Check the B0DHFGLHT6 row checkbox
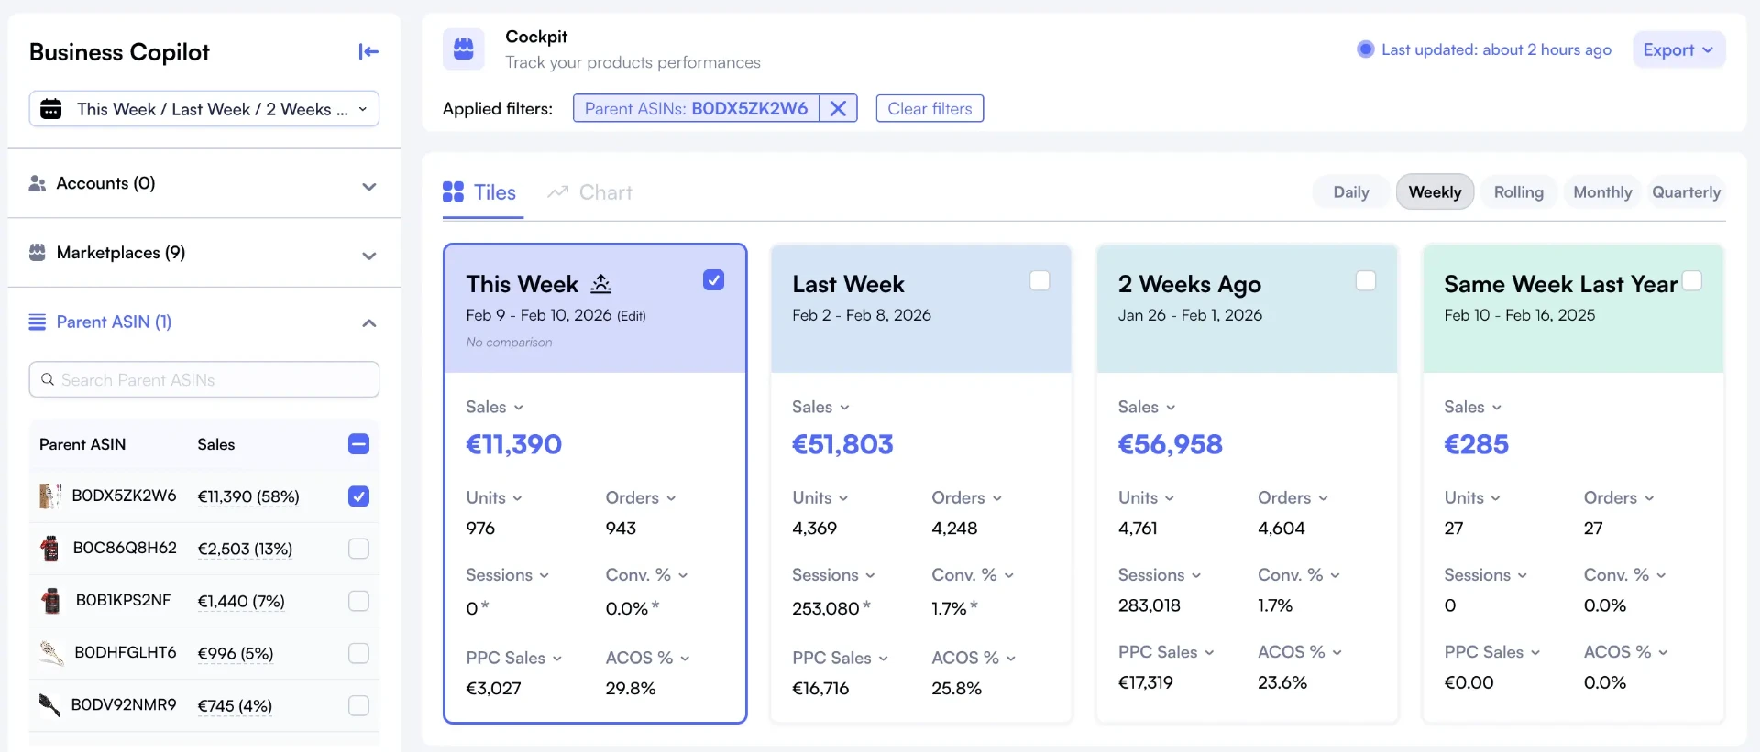1760x752 pixels. point(358,653)
